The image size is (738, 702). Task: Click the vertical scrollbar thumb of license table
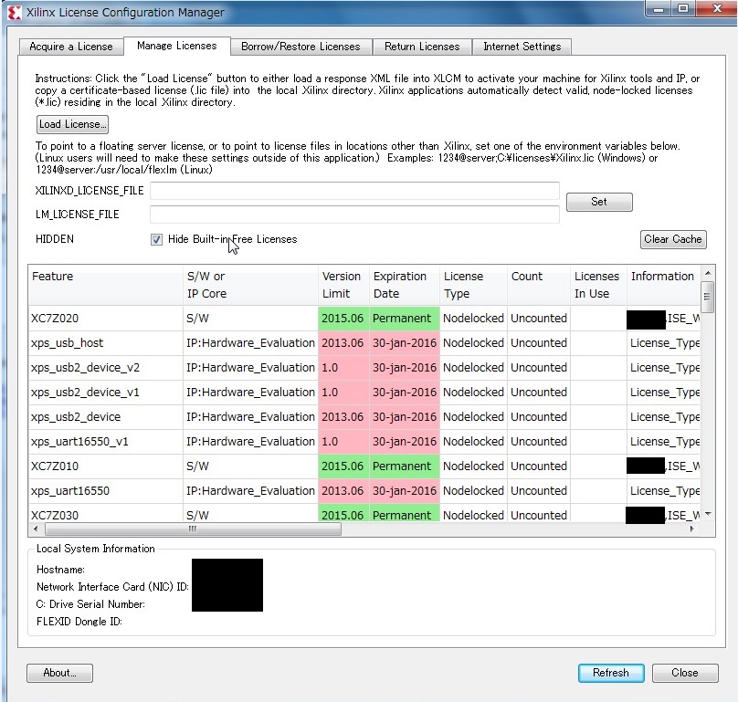pyautogui.click(x=708, y=297)
